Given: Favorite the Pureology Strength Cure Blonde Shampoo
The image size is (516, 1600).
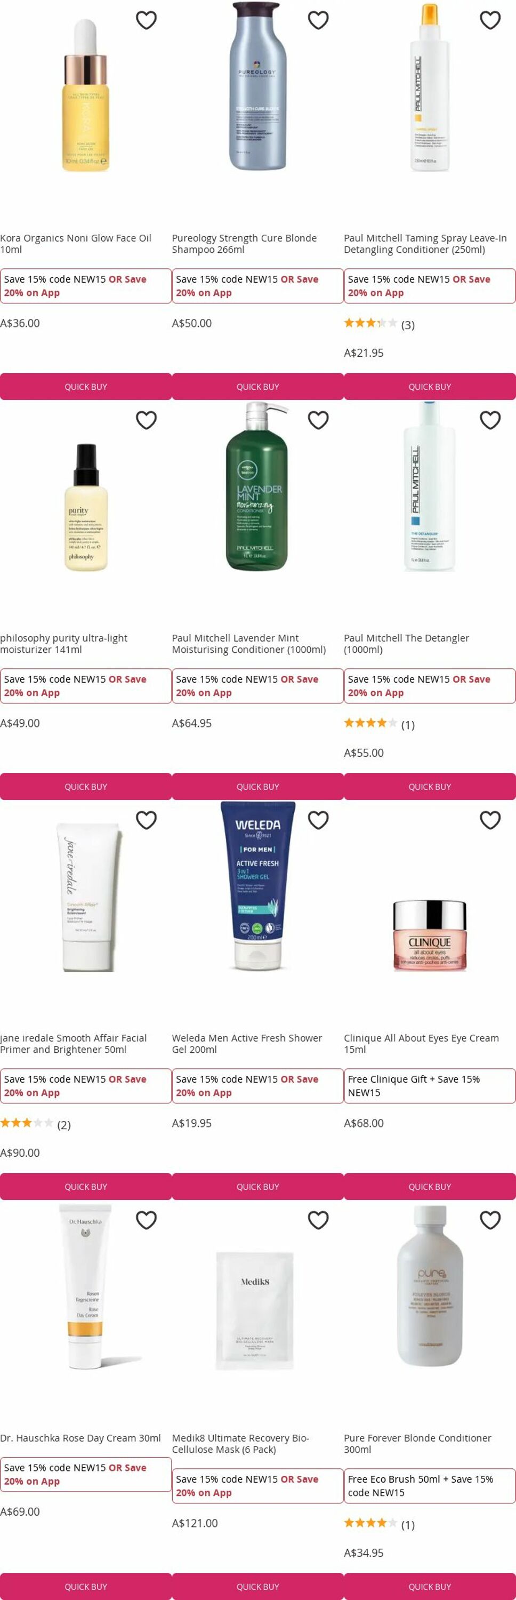Looking at the screenshot, I should (318, 20).
